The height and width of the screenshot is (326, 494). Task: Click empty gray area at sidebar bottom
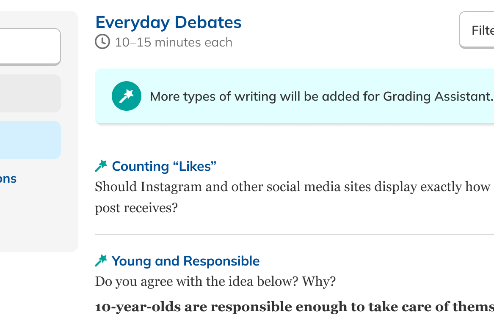[38, 224]
